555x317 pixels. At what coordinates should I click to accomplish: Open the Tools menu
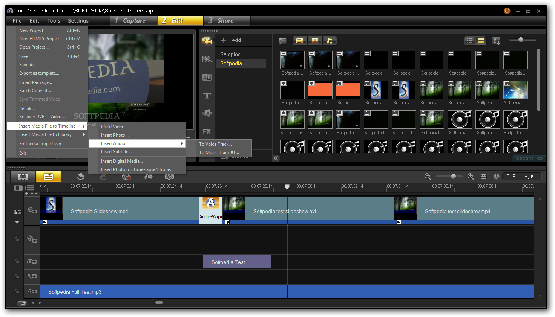click(54, 21)
